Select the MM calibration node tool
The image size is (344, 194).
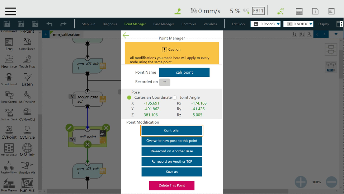point(9,150)
